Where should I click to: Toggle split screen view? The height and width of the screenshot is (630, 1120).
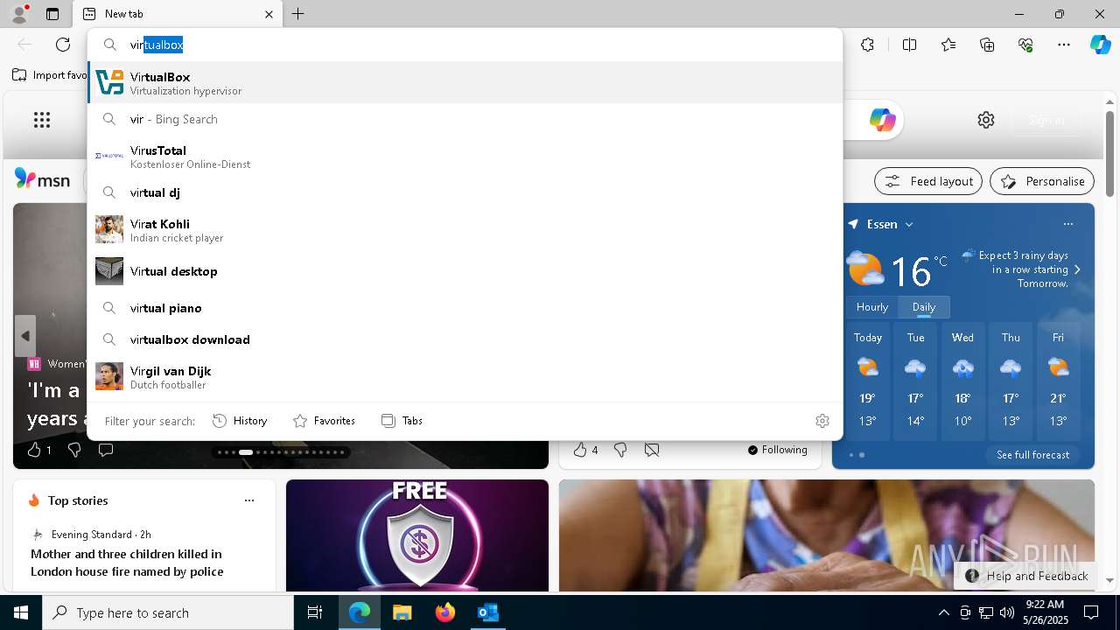click(909, 45)
